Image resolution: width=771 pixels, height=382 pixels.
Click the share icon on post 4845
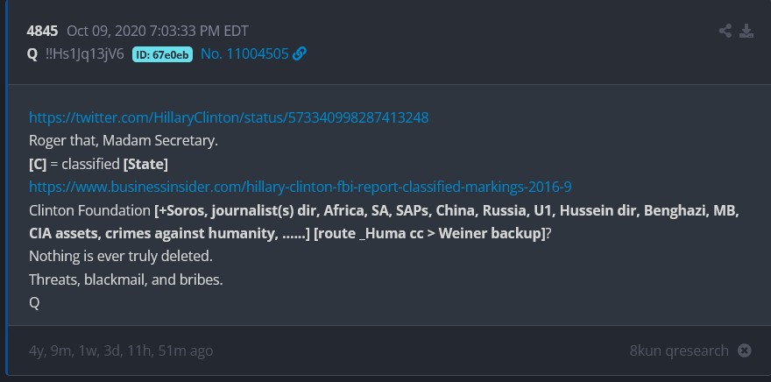tap(725, 32)
